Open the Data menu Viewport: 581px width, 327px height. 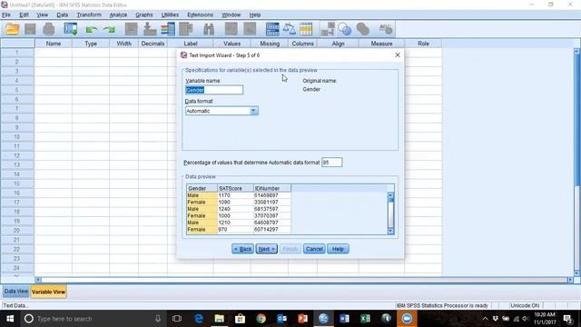pyautogui.click(x=63, y=15)
